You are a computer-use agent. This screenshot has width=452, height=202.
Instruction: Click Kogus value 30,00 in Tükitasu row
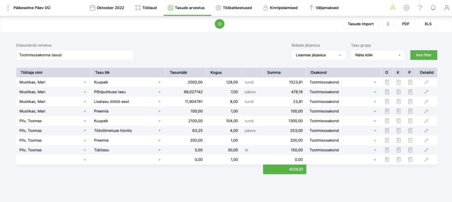(232, 150)
